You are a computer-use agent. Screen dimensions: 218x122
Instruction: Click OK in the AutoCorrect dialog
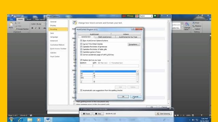tap(123, 97)
